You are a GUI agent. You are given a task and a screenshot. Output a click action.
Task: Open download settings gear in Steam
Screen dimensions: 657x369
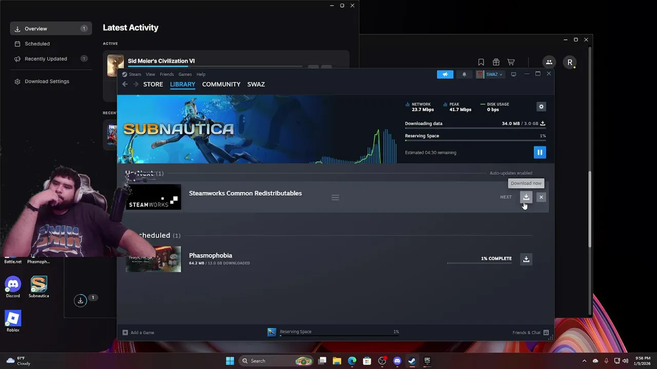click(x=541, y=107)
